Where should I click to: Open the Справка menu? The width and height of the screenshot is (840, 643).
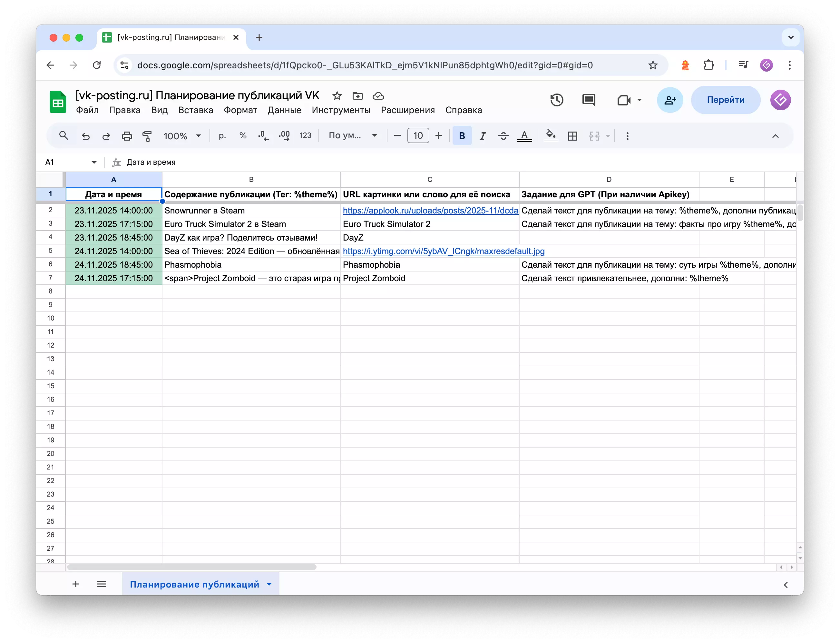(464, 110)
